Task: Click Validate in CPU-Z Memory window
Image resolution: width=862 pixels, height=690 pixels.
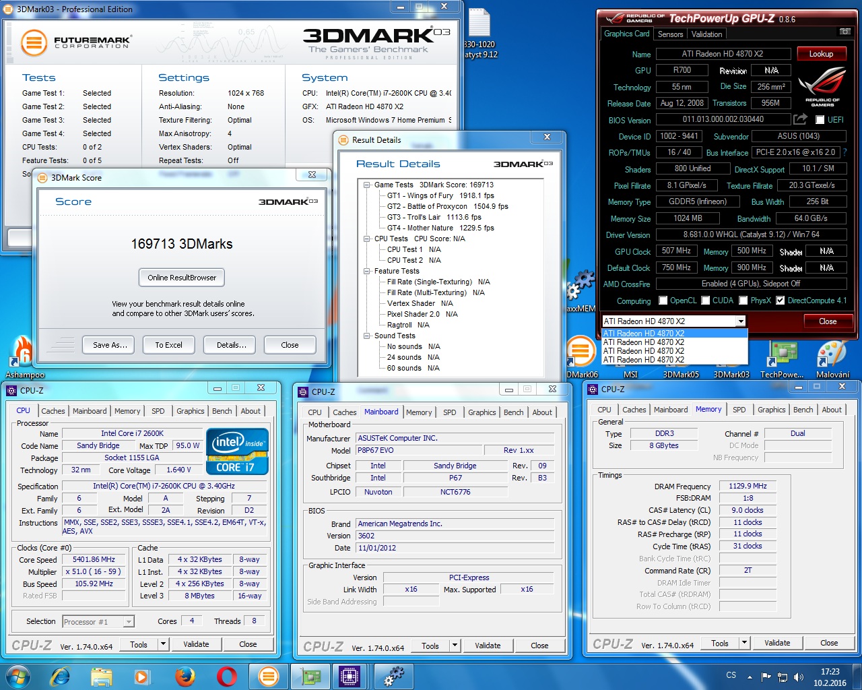Action: click(x=777, y=643)
